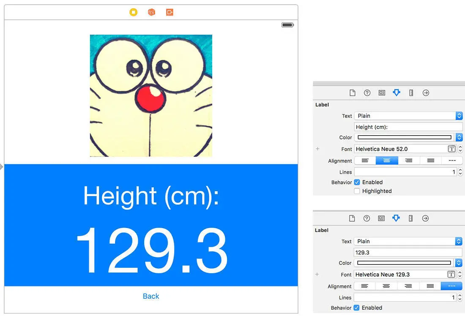This screenshot has height=316, width=465.
Task: Click font size stepper for Helvetica Neue 52.0
Action: (x=460, y=149)
